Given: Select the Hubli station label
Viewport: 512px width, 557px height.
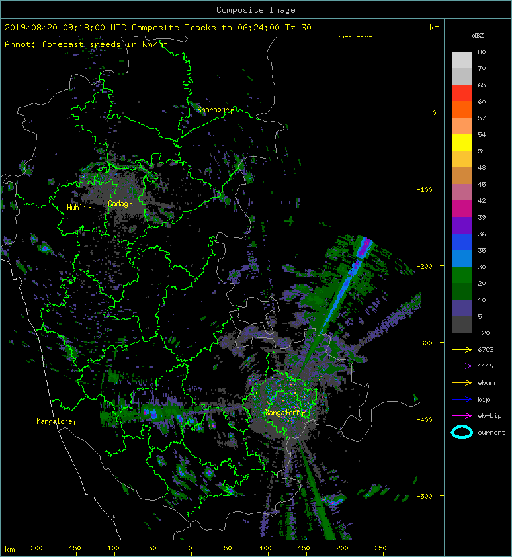Looking at the screenshot, I should pyautogui.click(x=78, y=208).
